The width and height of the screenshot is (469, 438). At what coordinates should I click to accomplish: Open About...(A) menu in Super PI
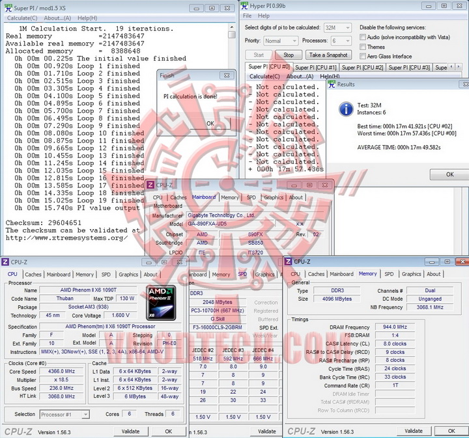coord(57,18)
